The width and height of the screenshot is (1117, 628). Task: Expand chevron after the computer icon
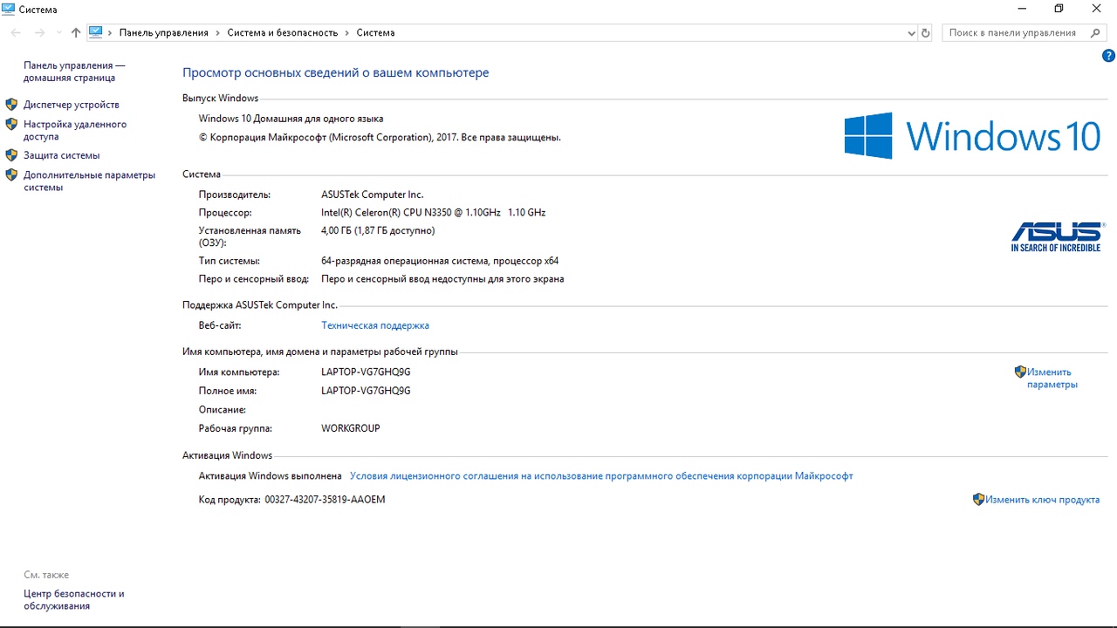110,32
